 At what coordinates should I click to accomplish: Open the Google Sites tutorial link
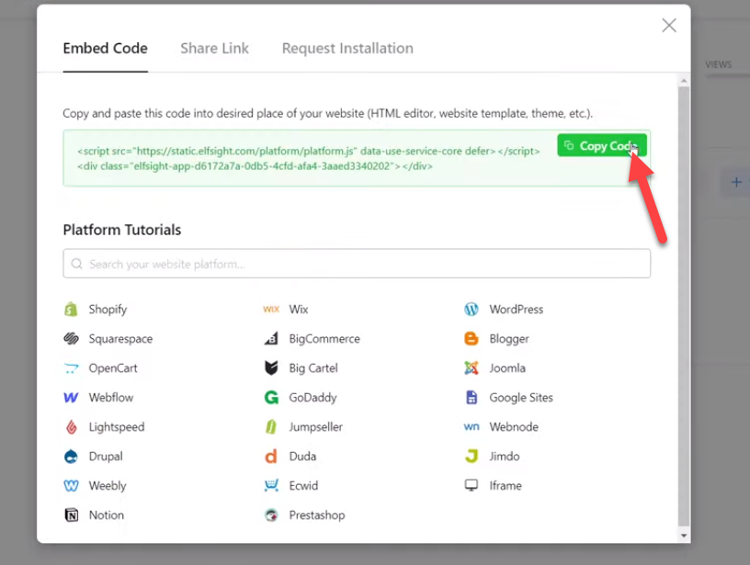click(x=521, y=398)
